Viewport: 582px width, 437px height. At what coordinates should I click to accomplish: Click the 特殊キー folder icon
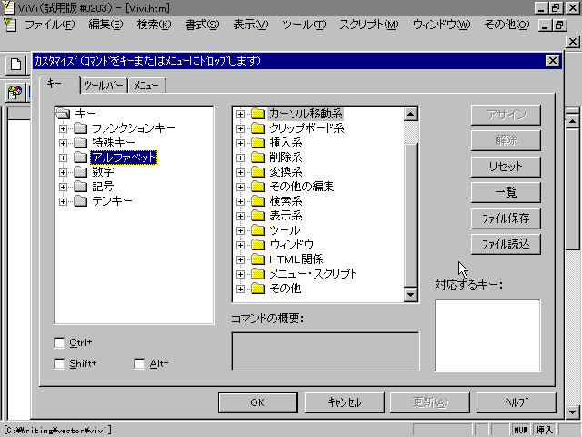pyautogui.click(x=80, y=143)
